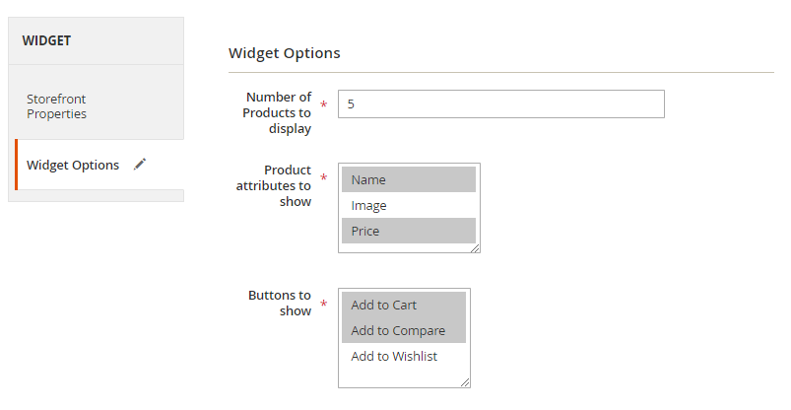Click the Buttons to show label
Screen dimensions: 791x410
point(280,303)
